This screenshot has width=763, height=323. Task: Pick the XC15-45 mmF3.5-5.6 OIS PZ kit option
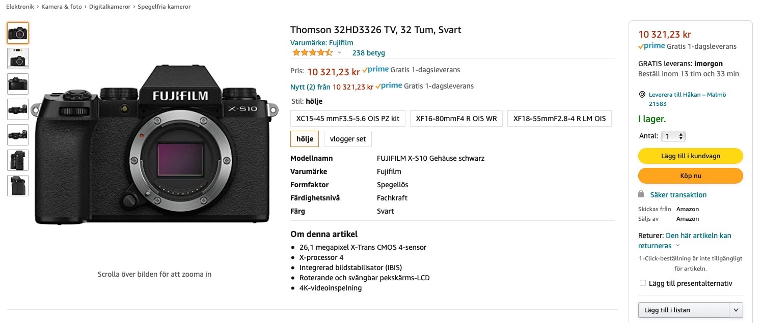pyautogui.click(x=348, y=119)
